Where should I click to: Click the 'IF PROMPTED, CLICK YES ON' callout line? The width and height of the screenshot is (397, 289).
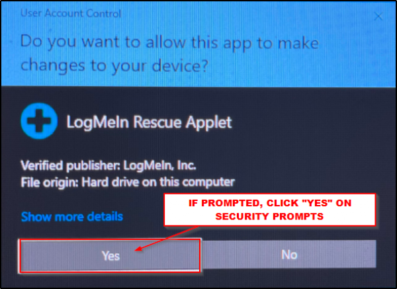[x=270, y=203]
